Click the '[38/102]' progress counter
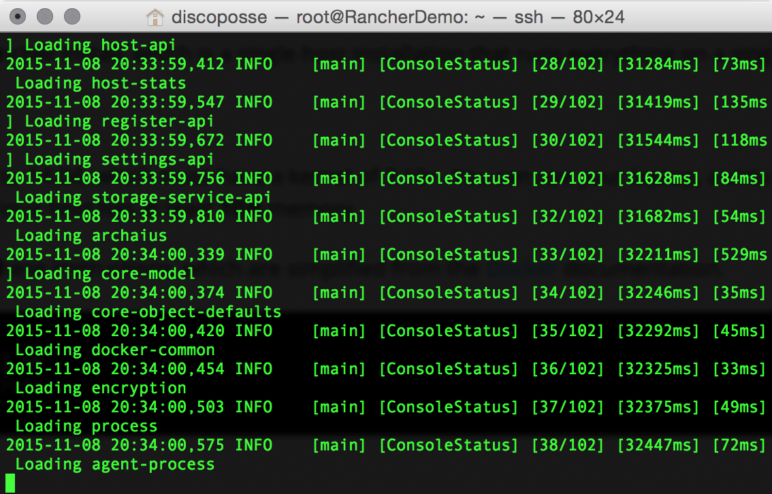Viewport: 772px width, 494px height. 567,445
